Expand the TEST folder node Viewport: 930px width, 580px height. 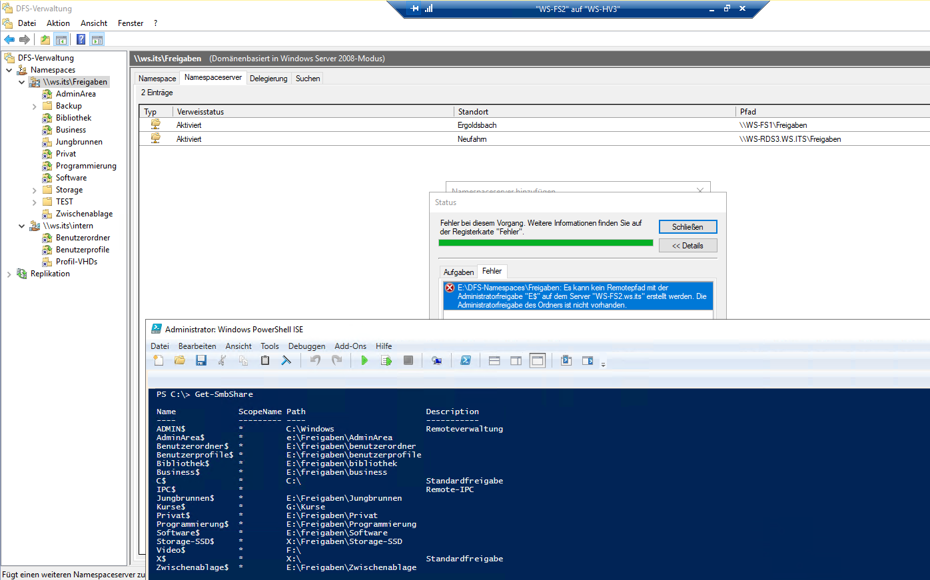tap(34, 202)
